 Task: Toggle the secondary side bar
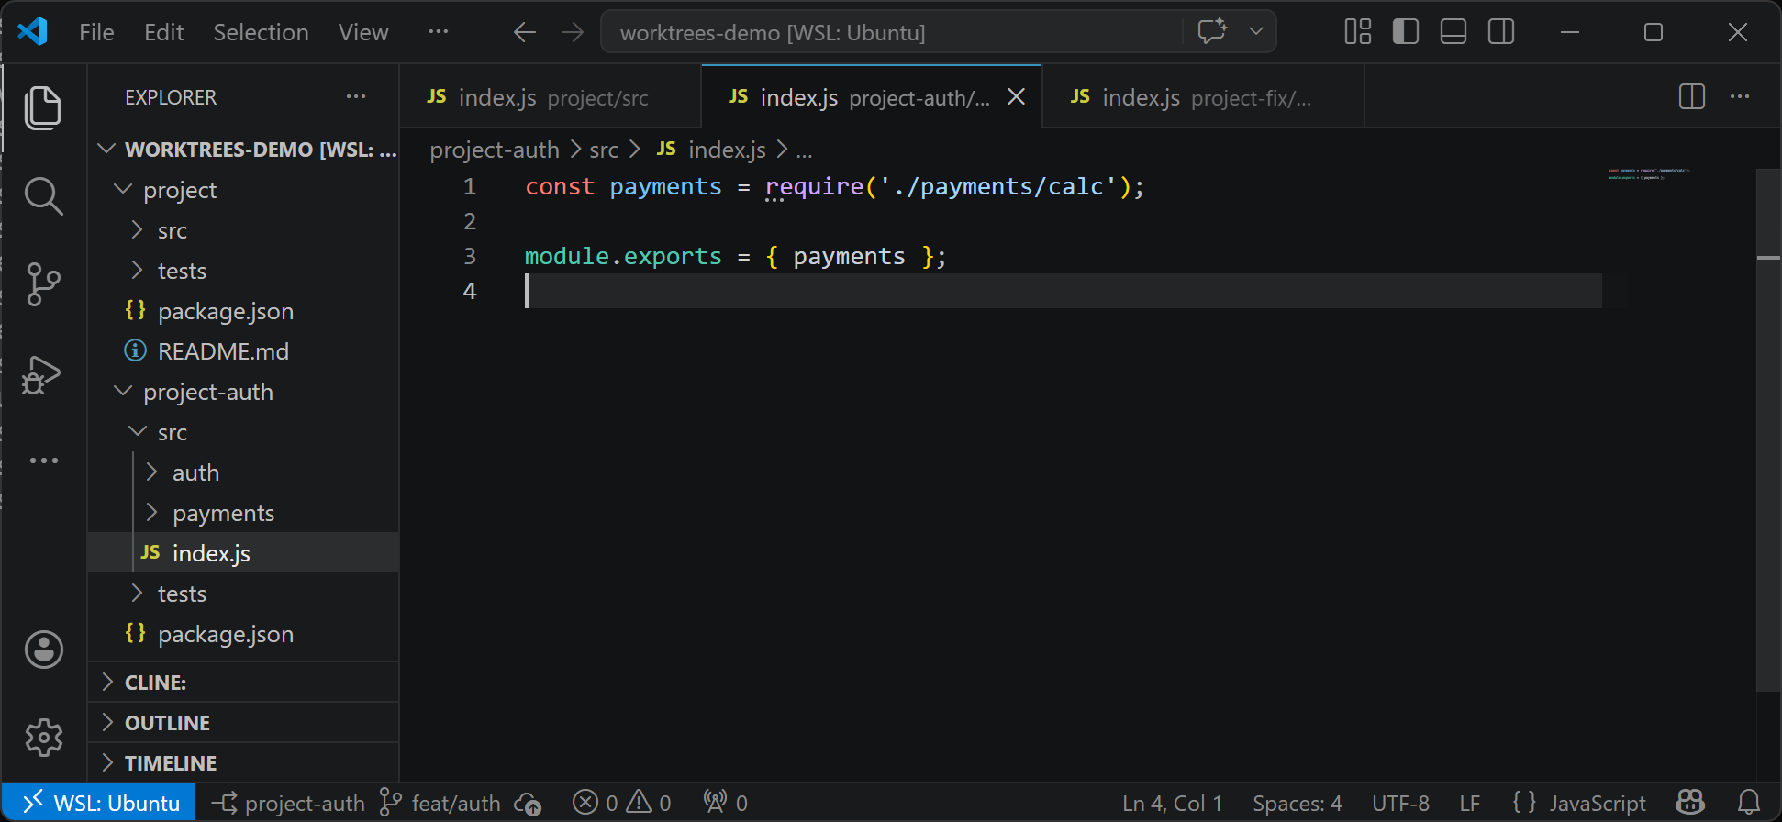(1501, 32)
